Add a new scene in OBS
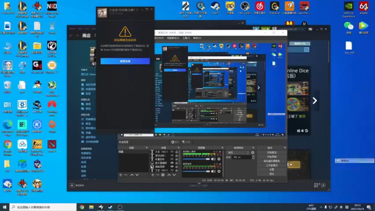 pyautogui.click(x=120, y=175)
